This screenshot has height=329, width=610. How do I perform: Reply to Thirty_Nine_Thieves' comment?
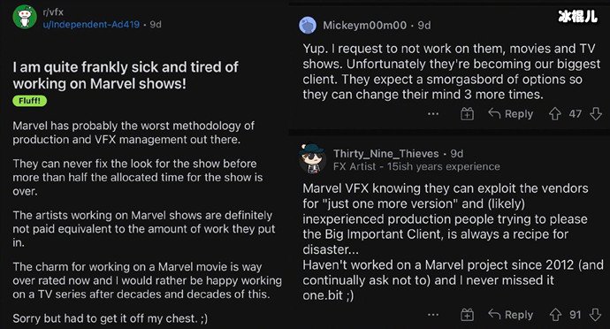click(x=511, y=315)
